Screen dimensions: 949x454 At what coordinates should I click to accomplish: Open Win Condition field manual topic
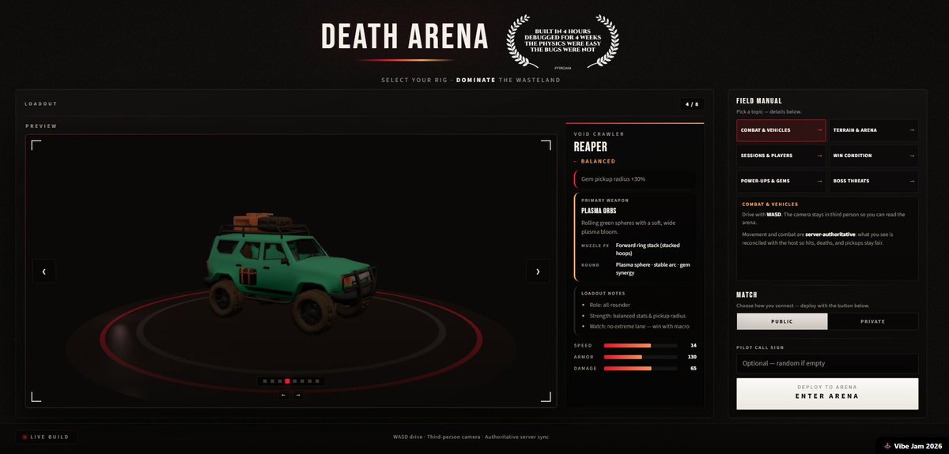[x=873, y=156]
